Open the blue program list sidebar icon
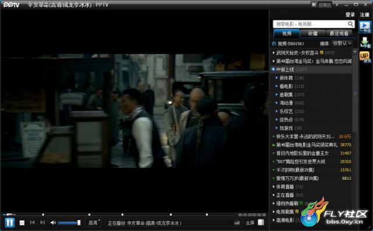This screenshot has width=373, height=231. tap(365, 27)
